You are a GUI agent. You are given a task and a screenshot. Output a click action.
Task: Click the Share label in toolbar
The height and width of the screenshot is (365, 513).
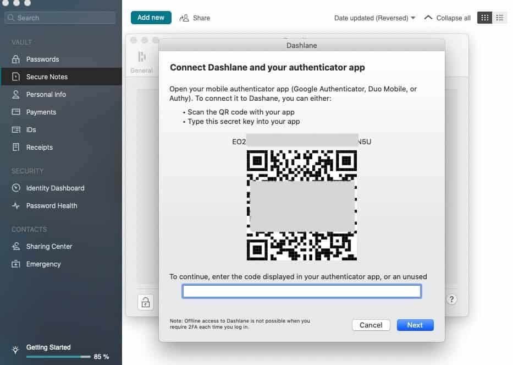(x=202, y=18)
